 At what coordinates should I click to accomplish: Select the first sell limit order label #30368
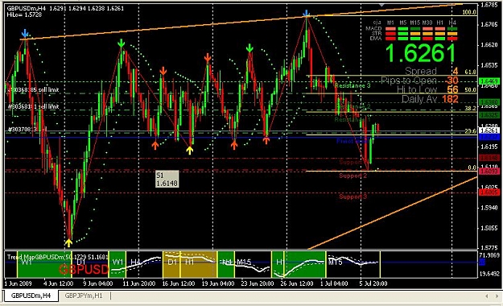pos(33,90)
